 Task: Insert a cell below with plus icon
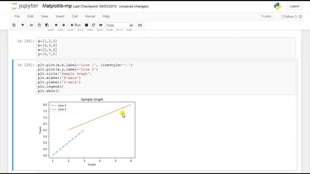(x=23, y=25)
